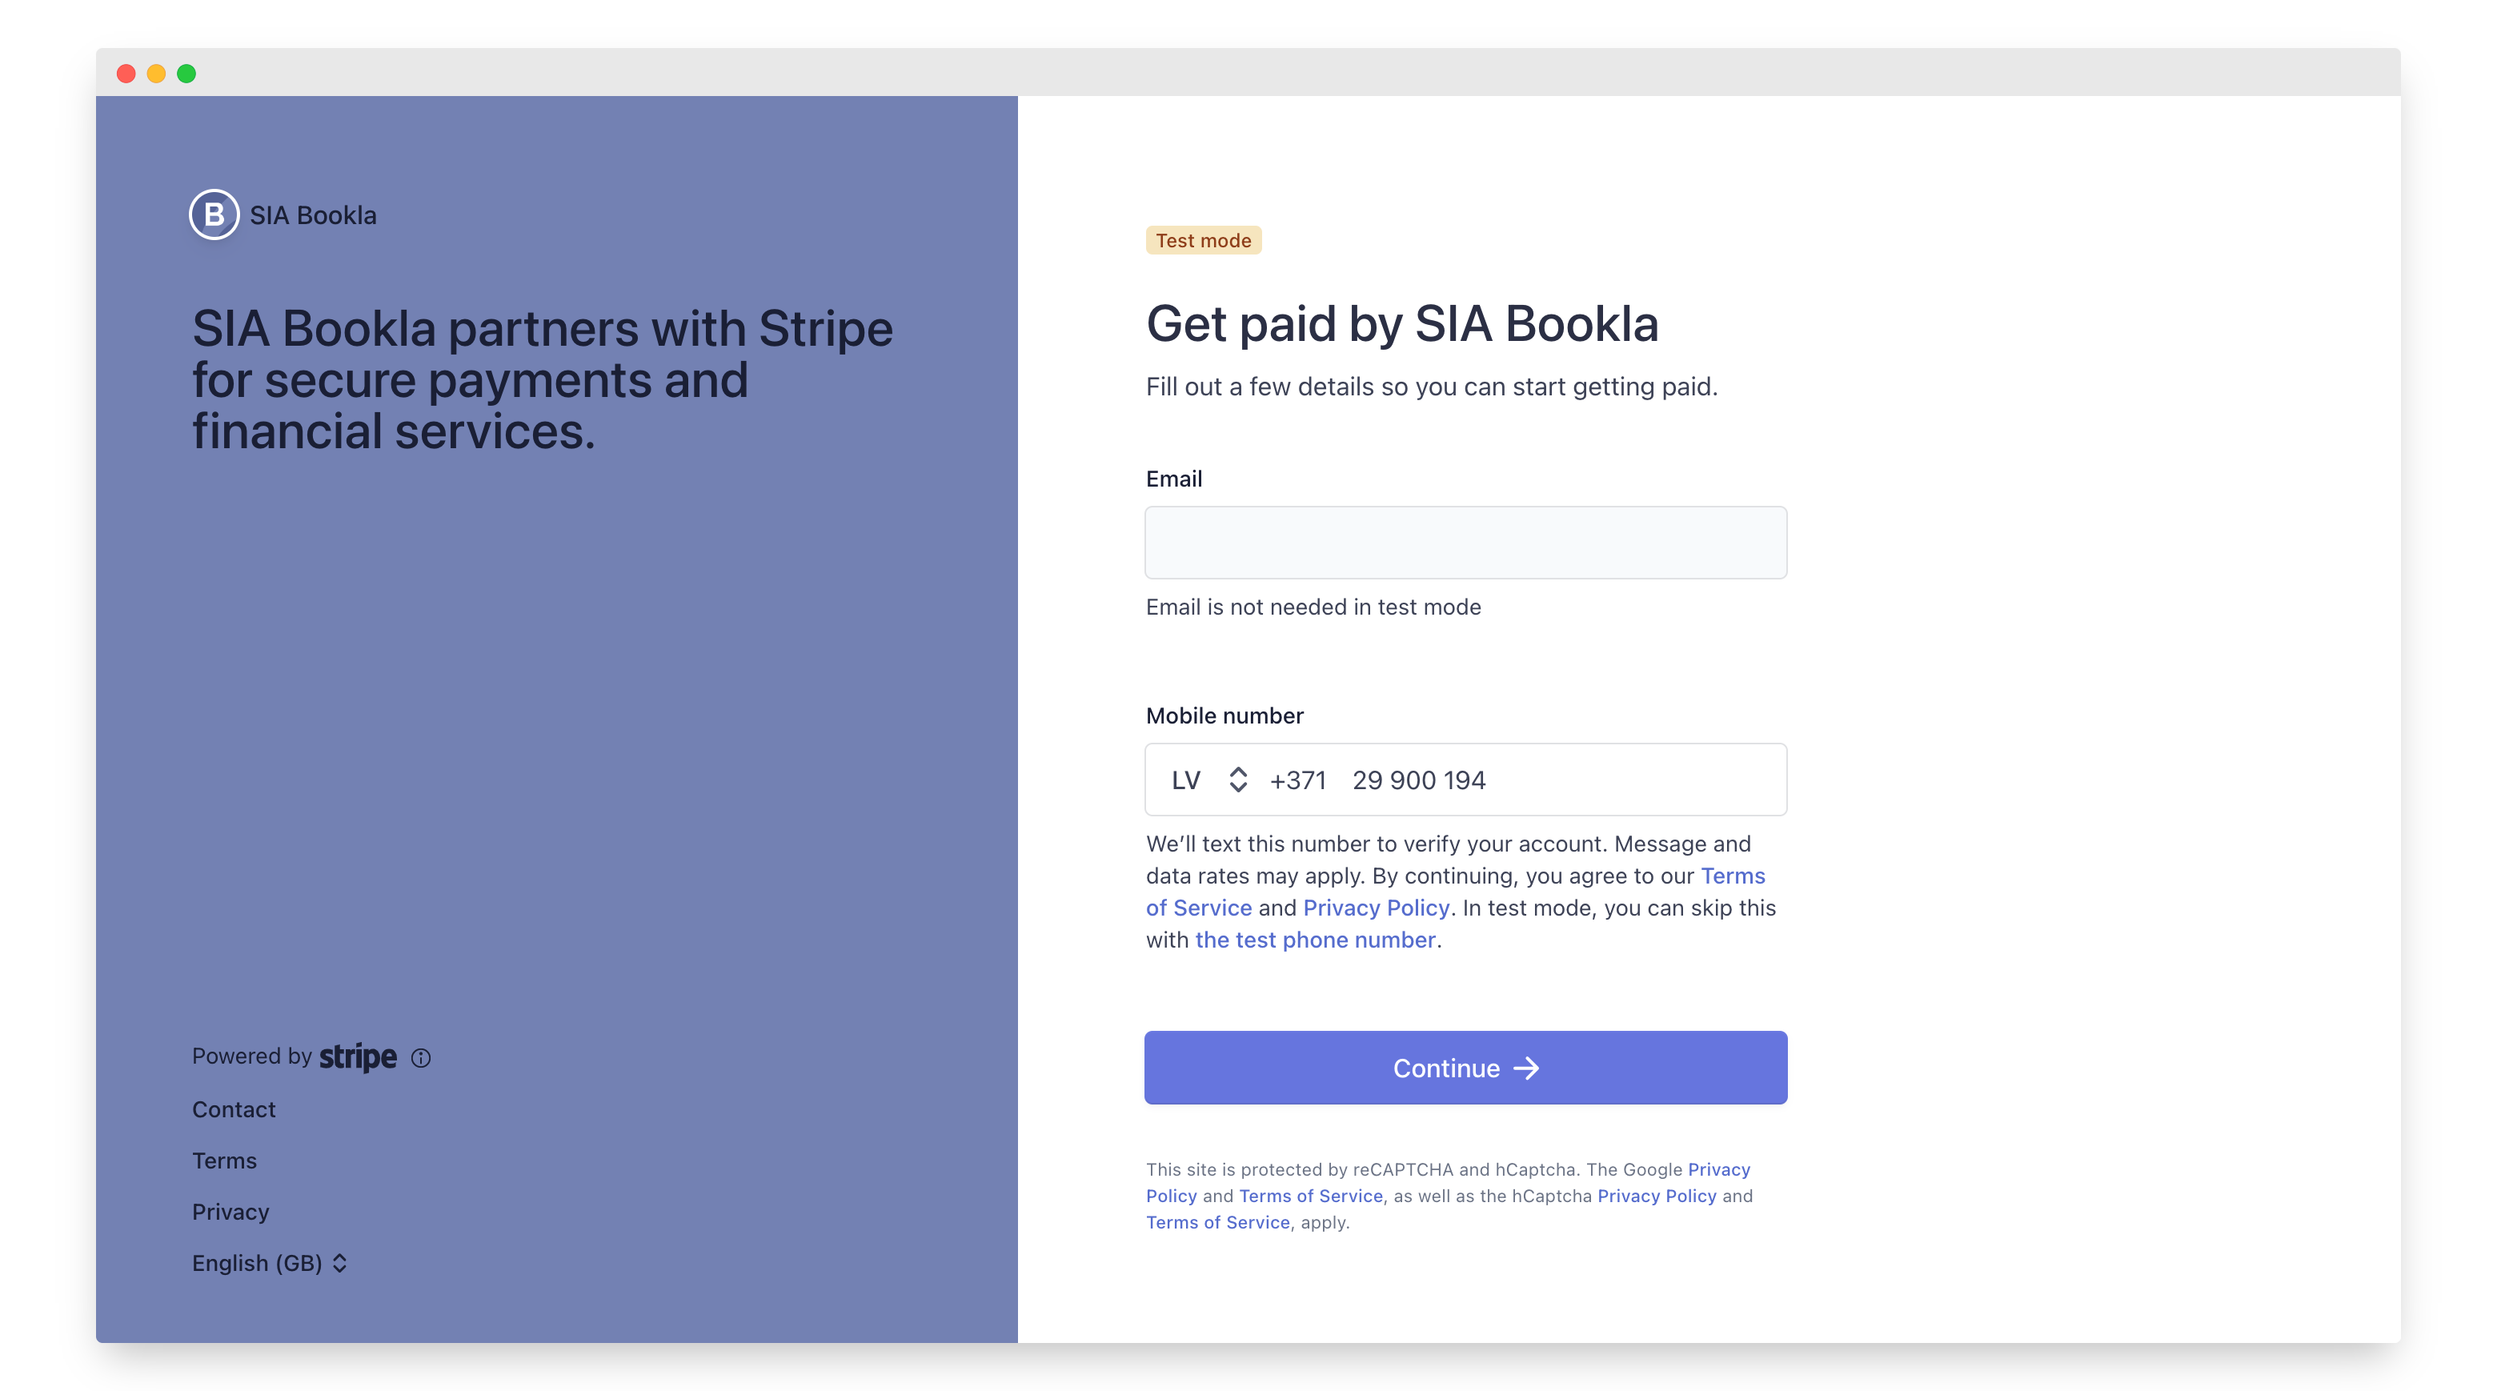This screenshot has width=2497, height=1391.
Task: Click the yellow minimize window button
Action: coord(156,74)
